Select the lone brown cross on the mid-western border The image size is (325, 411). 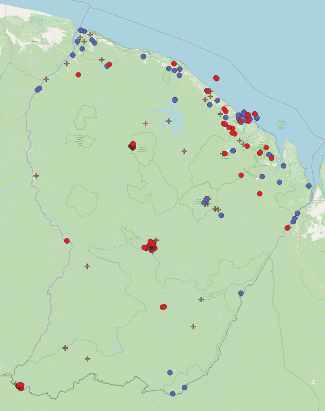point(36,176)
